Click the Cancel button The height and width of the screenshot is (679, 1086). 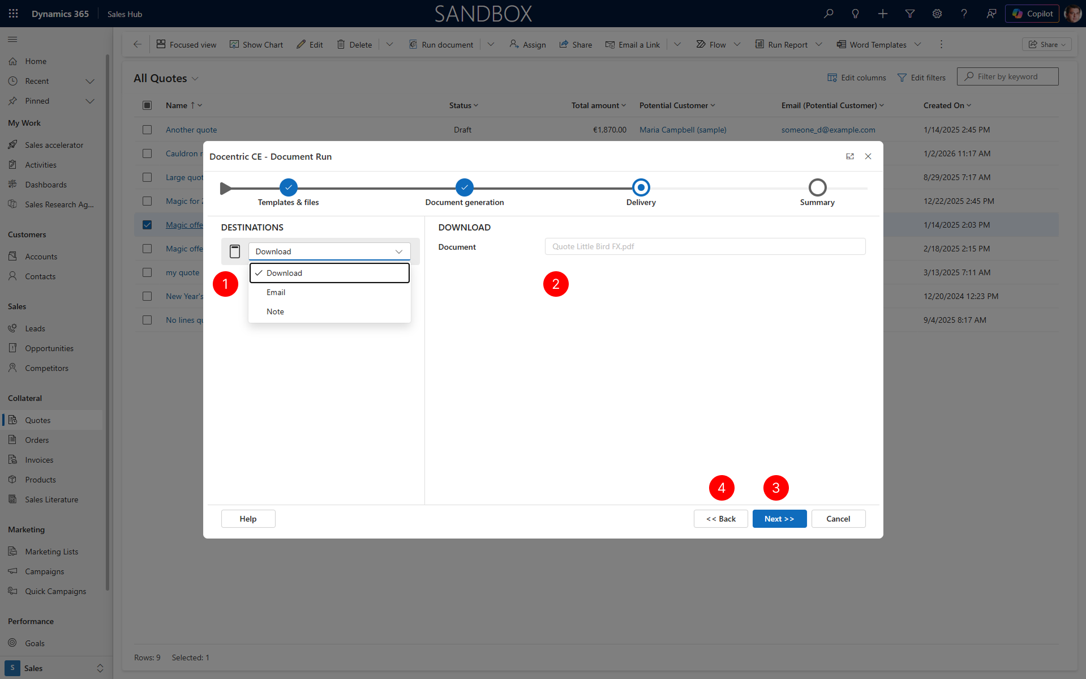coord(838,519)
